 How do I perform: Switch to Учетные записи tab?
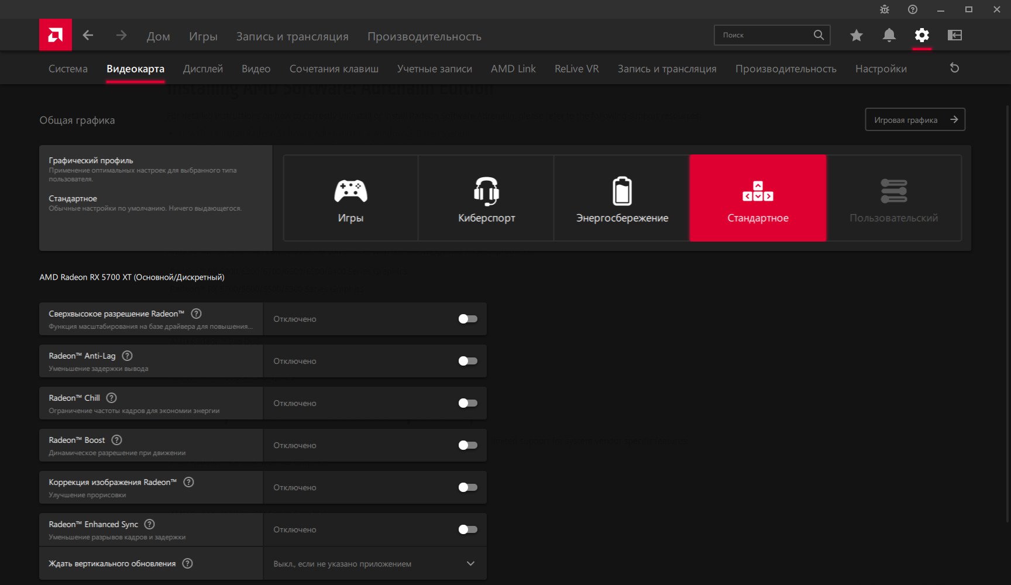[x=435, y=68]
